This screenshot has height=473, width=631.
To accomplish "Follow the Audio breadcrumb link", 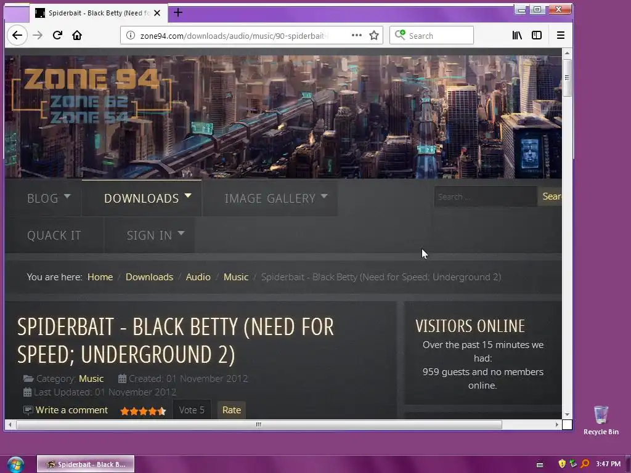I will point(198,277).
